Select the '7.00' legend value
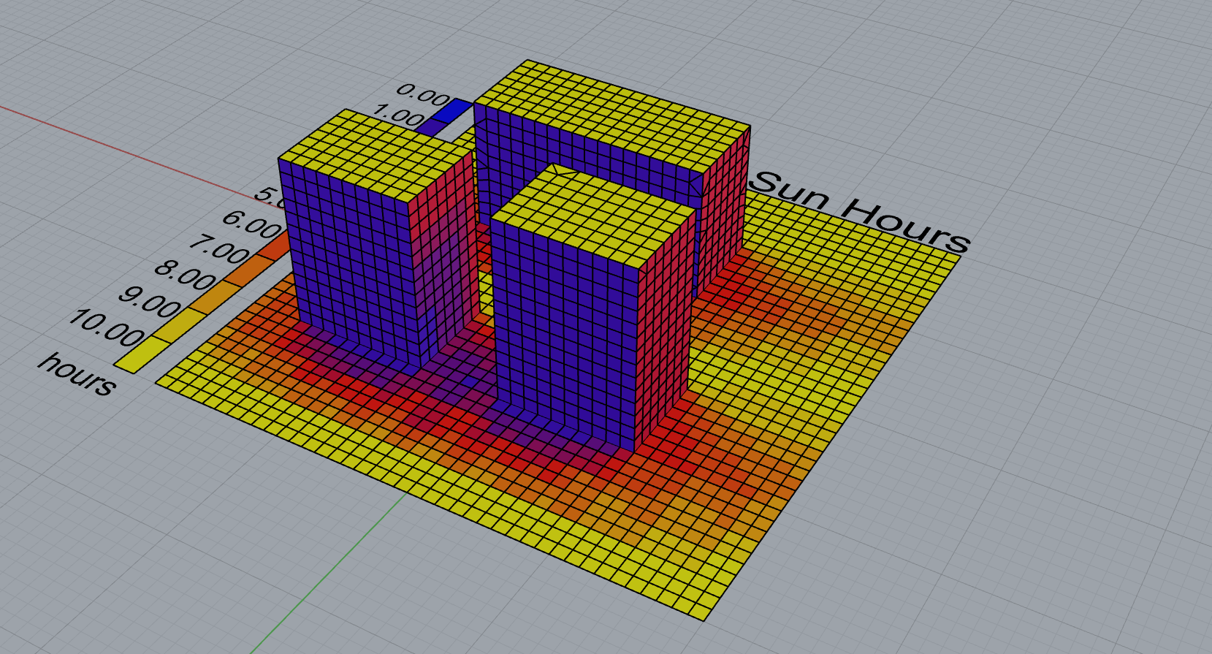The height and width of the screenshot is (654, 1212). (219, 250)
